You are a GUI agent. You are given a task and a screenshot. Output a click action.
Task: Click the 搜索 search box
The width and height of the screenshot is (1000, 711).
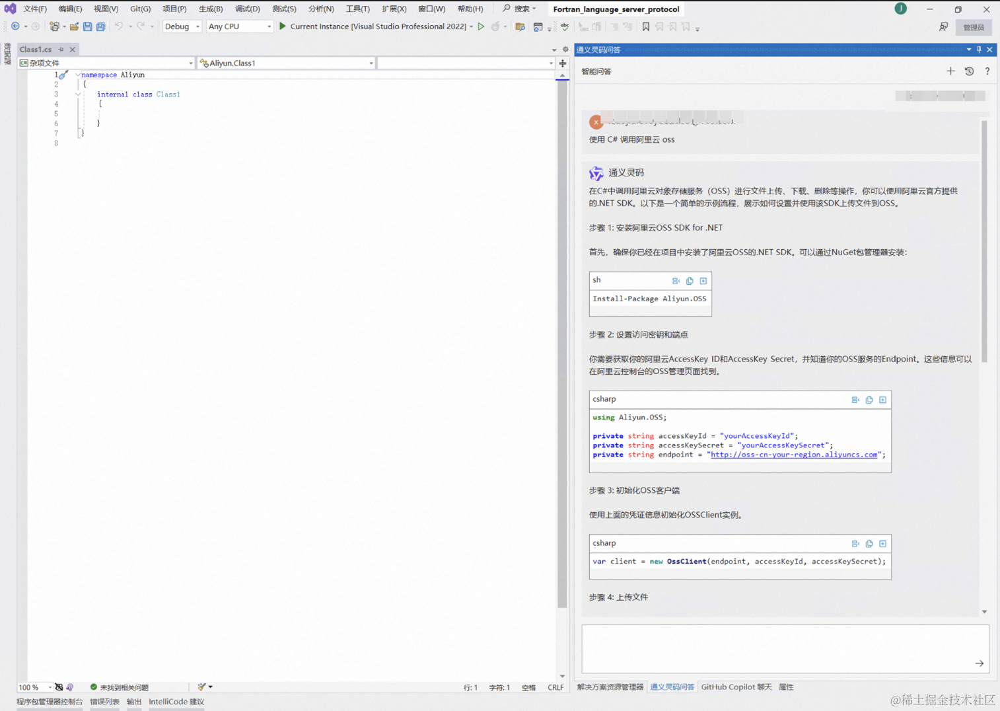pyautogui.click(x=520, y=9)
